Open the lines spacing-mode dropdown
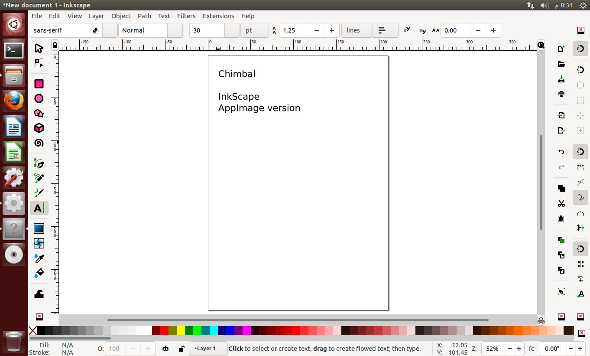Screen dimensions: 590x356 click(357, 30)
